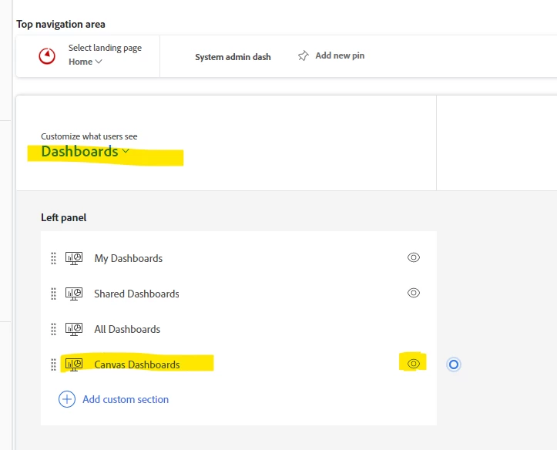Expand the Dashboards area dropdown
This screenshot has height=450, width=557.
[x=85, y=152]
